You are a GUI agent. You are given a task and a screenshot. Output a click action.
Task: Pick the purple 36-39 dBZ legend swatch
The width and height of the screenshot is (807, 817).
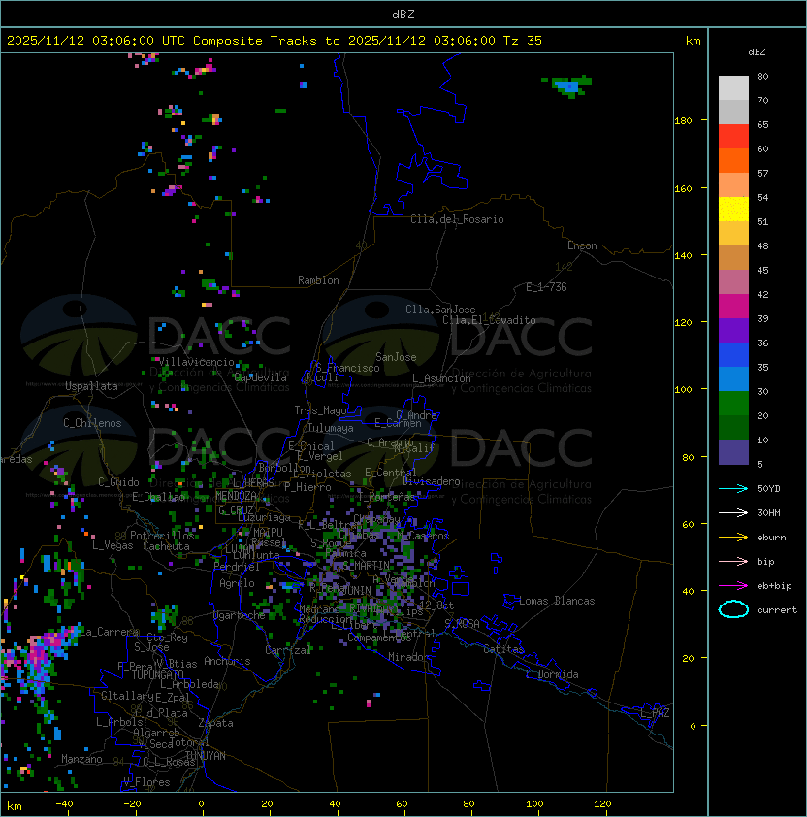(733, 330)
